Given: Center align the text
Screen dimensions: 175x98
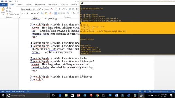Looking at the screenshot, I should coord(59,13).
